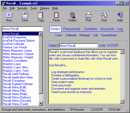130x113 pixels.
Task: Click the search box above the notes list
Action: (23, 29)
